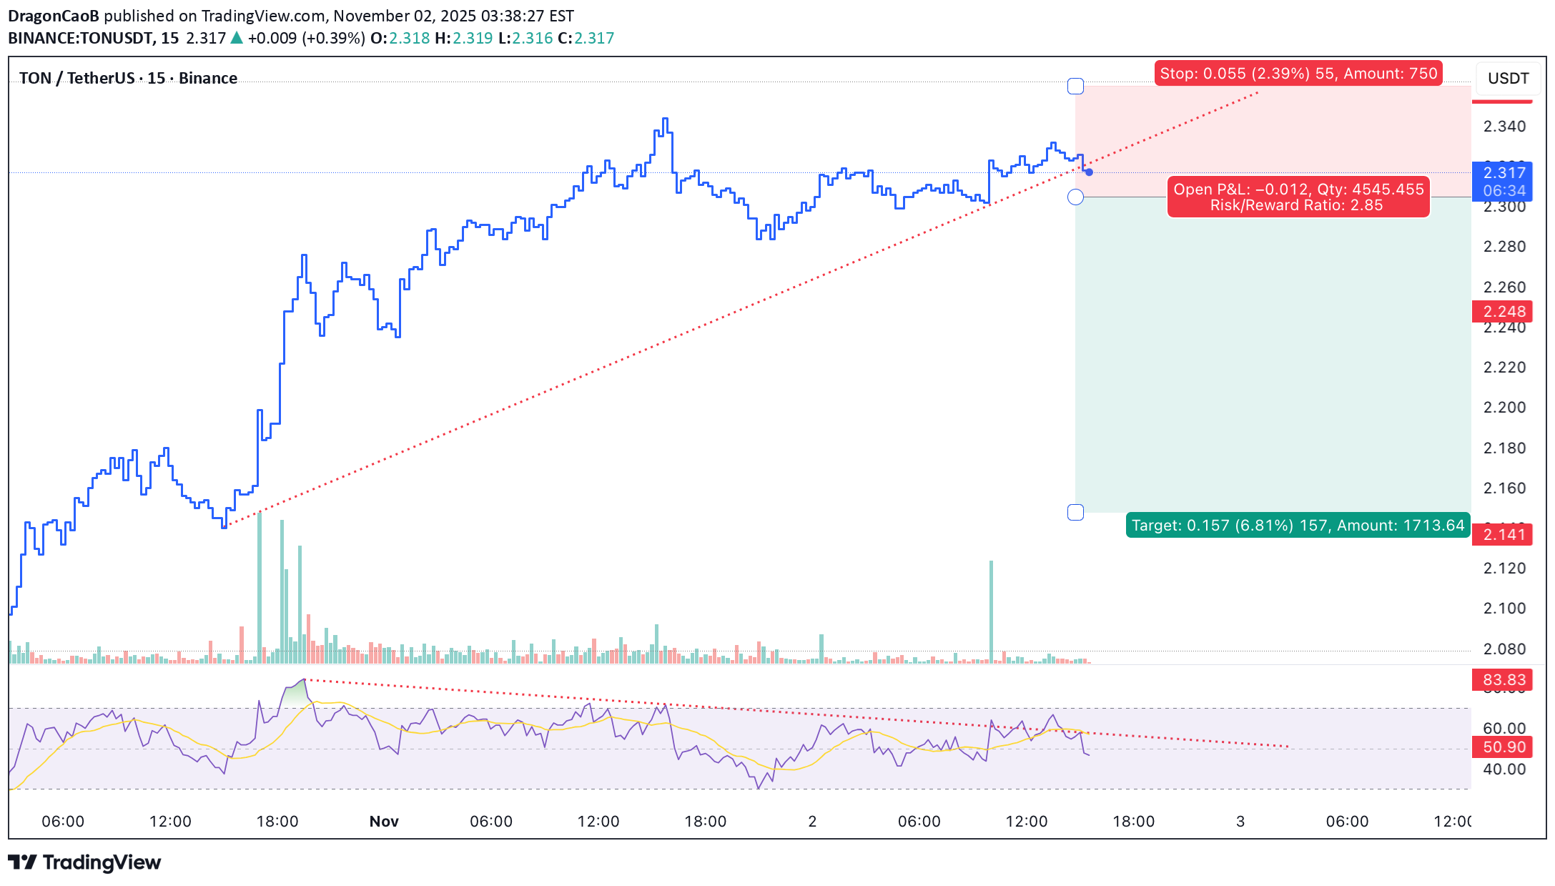The height and width of the screenshot is (886, 1555).
Task: Click the TradingView logo icon
Action: click(22, 862)
